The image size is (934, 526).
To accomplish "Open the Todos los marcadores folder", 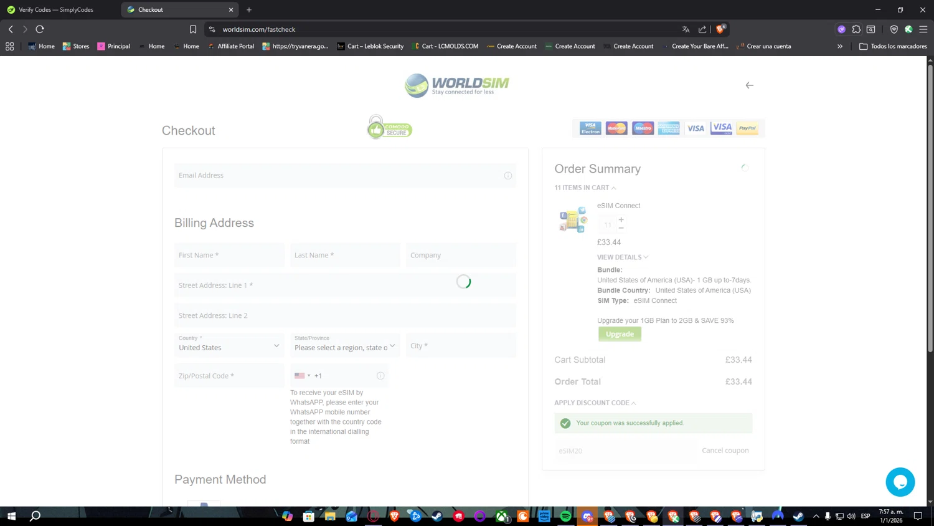I will 893,46.
